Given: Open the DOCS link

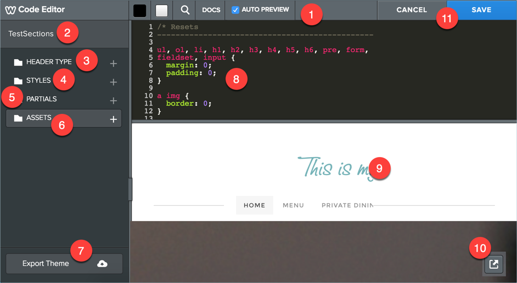Looking at the screenshot, I should 211,10.
